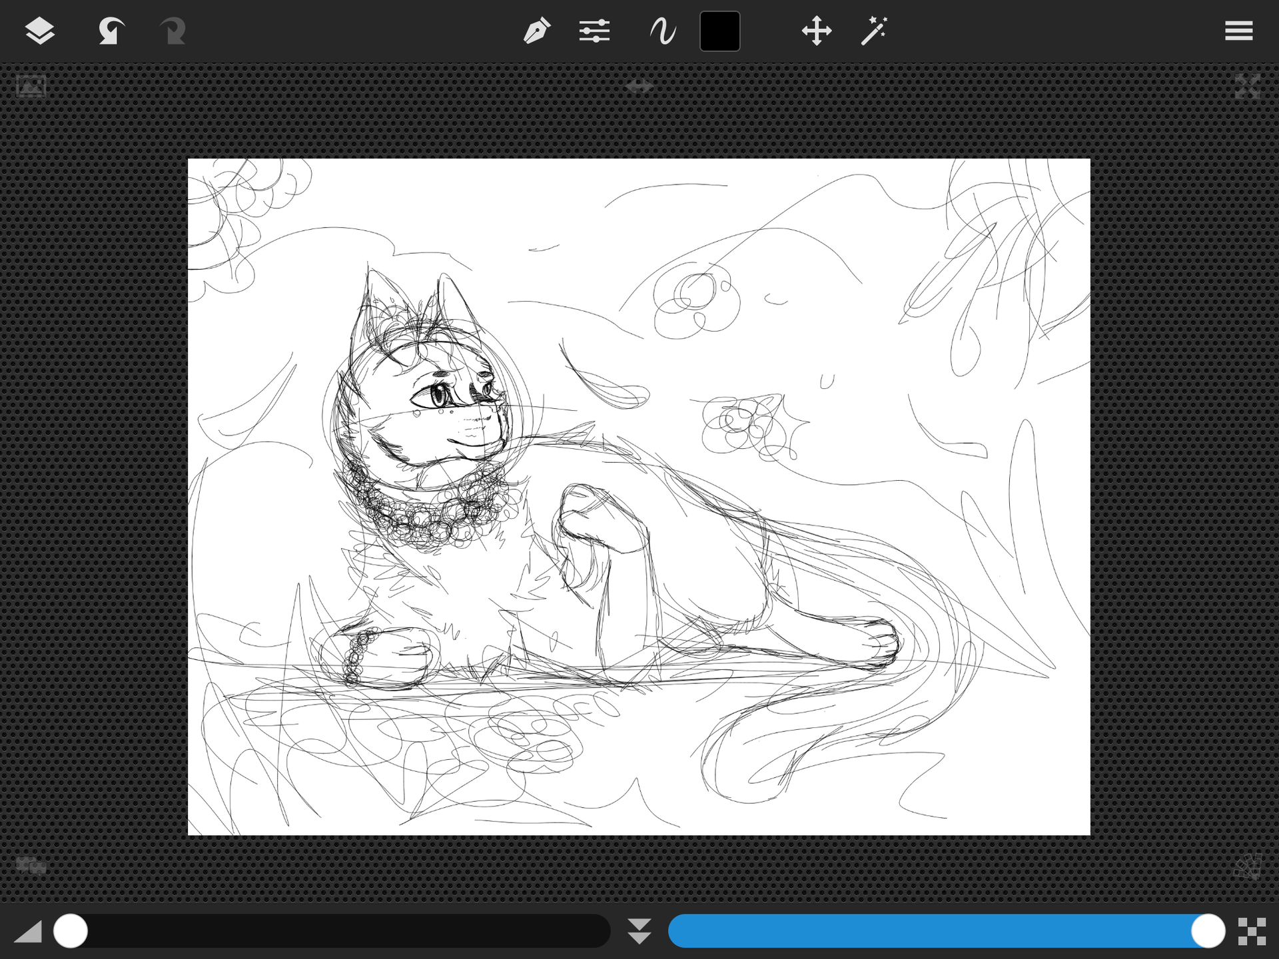The image size is (1279, 959).
Task: Open the Layers panel
Action: click(x=40, y=31)
